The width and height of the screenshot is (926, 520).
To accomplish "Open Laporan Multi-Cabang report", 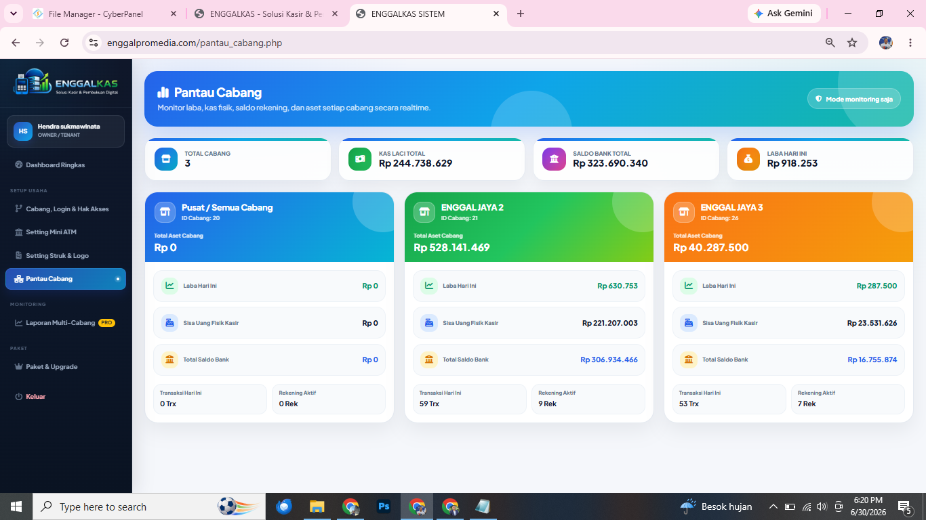I will point(66,323).
